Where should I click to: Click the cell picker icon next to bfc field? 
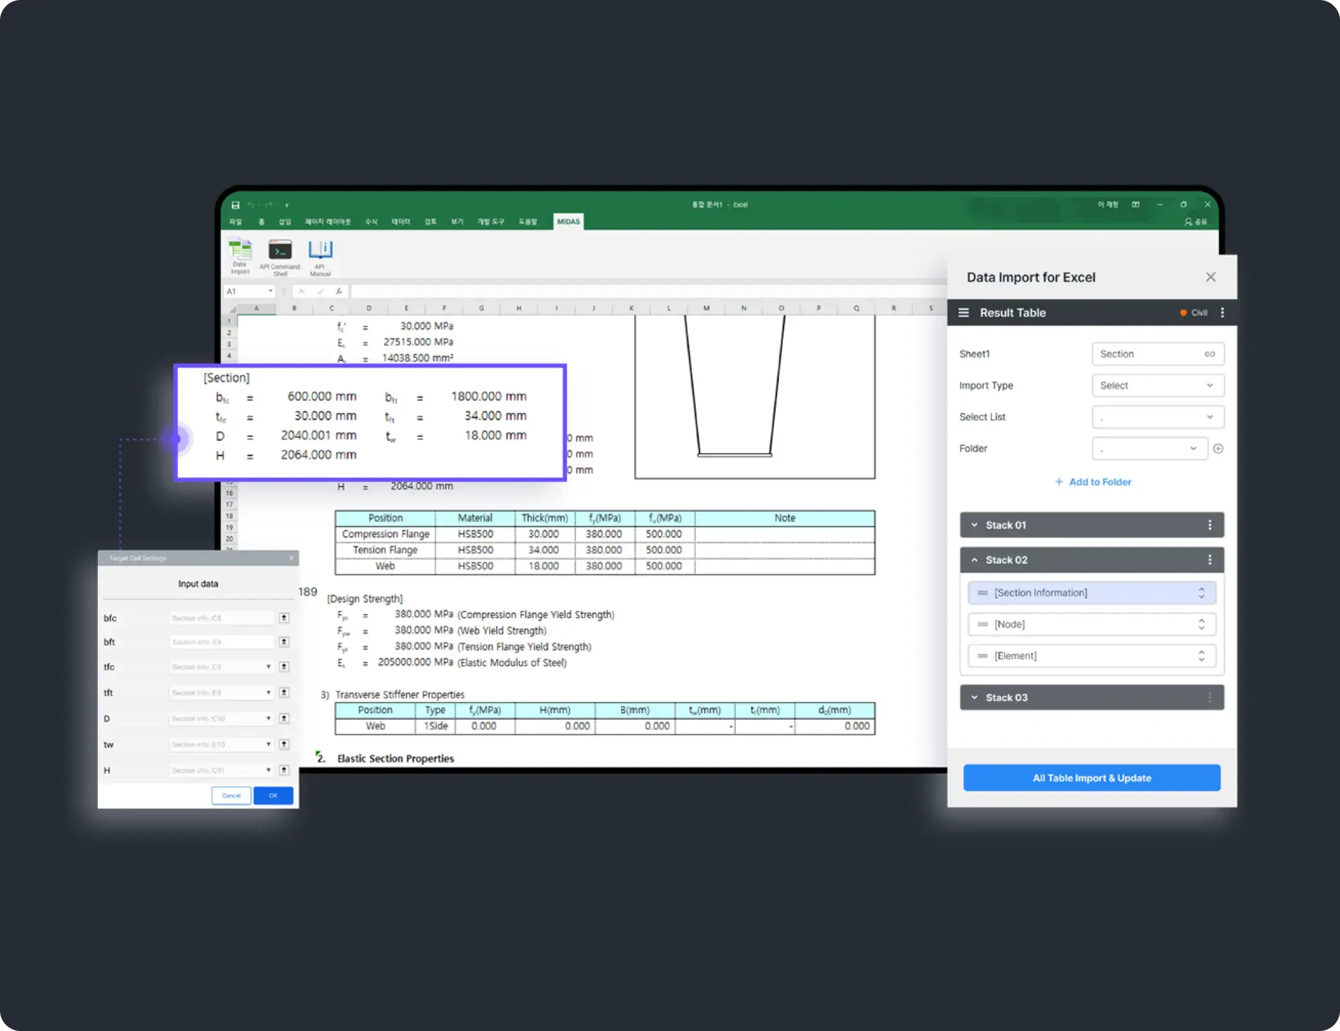pos(284,617)
